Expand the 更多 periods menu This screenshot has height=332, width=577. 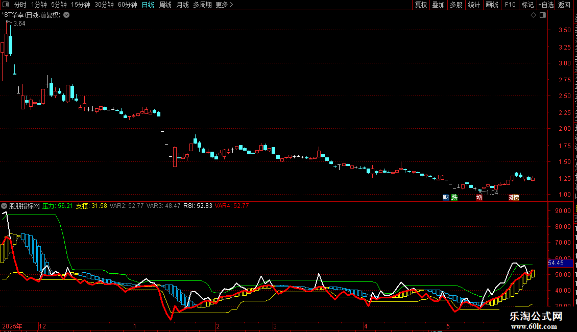224,5
